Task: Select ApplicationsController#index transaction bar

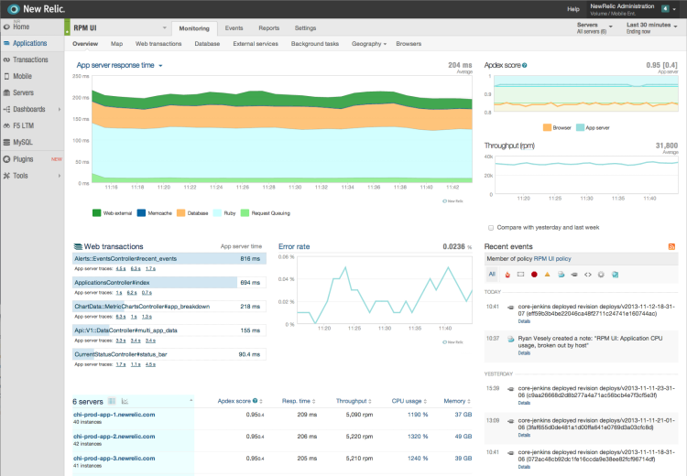Action: tap(169, 283)
